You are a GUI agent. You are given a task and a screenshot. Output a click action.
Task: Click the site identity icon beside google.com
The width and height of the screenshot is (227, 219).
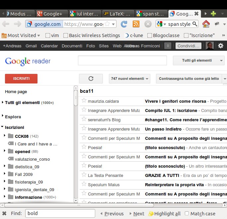coord(30,24)
